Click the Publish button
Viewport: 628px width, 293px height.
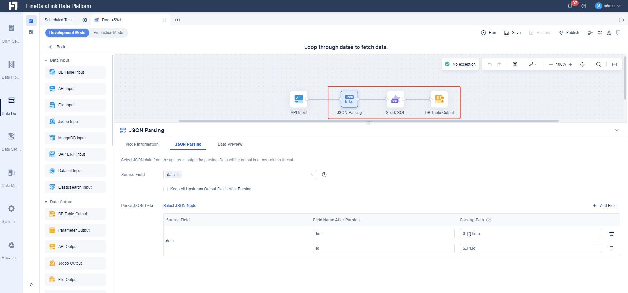tap(569, 33)
